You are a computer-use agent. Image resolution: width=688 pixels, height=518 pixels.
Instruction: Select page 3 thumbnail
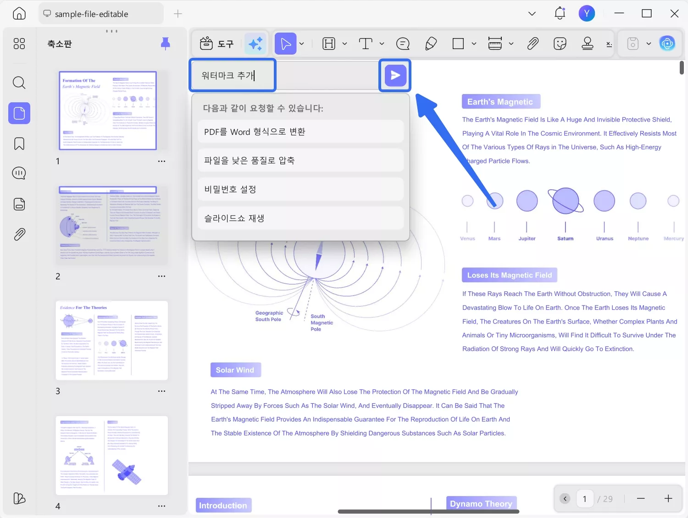point(112,340)
